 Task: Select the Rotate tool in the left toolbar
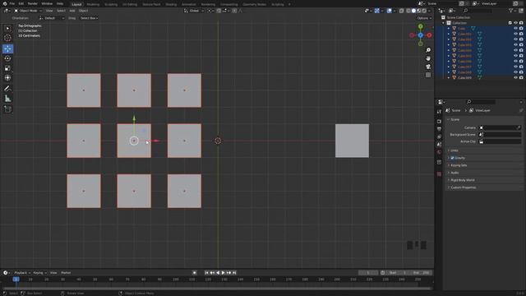tap(7, 58)
